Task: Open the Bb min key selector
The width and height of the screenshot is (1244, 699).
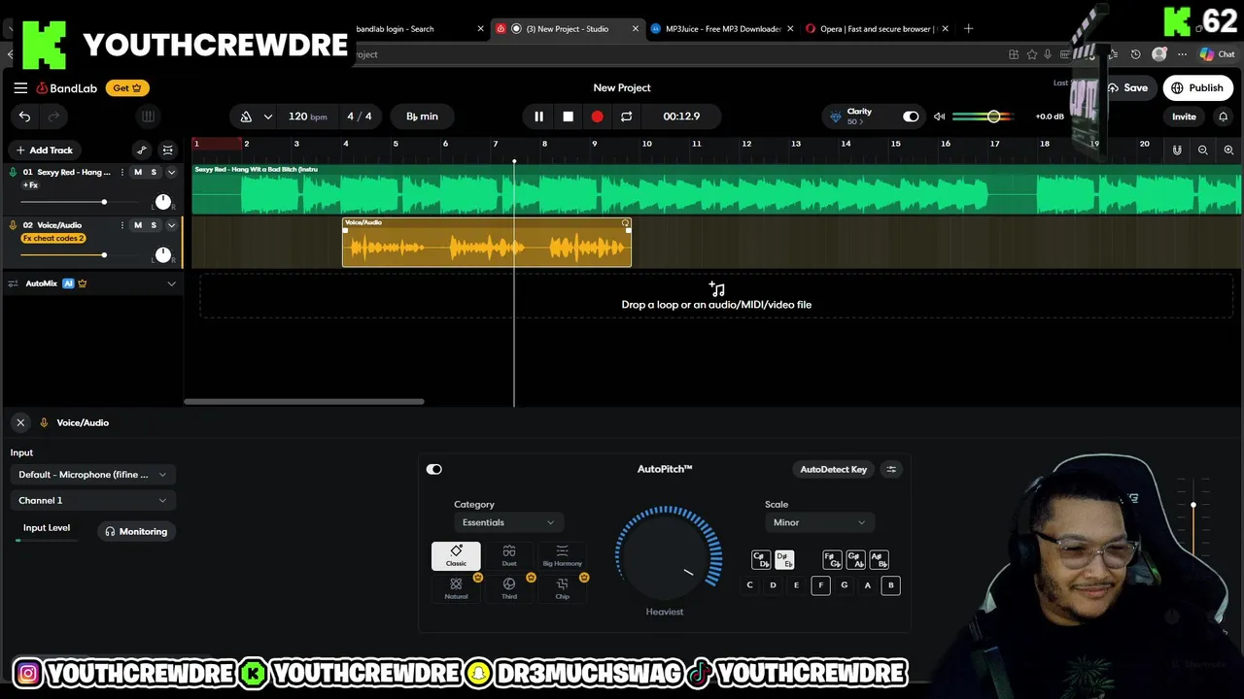Action: (x=422, y=116)
